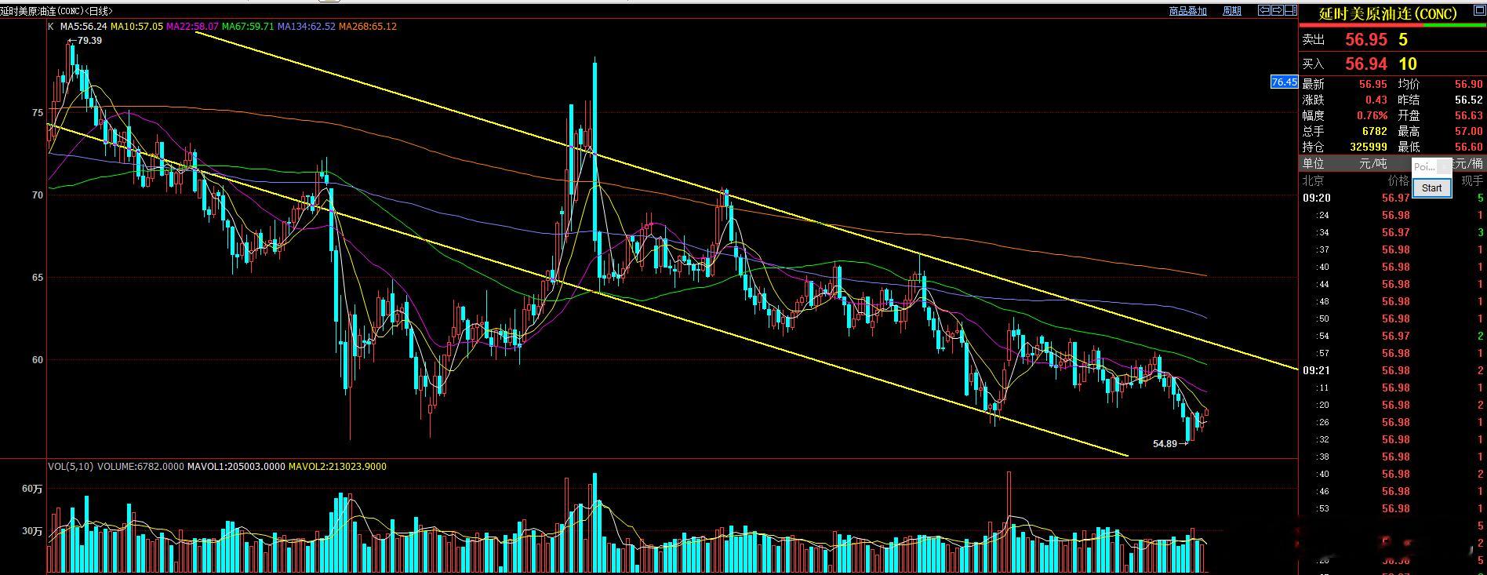Click the quote panel header 延时美原油连(CONC)
The height and width of the screenshot is (575, 1487).
(1387, 13)
